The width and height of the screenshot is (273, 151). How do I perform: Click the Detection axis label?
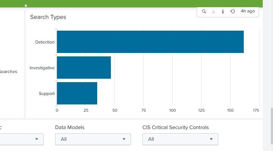tap(45, 42)
